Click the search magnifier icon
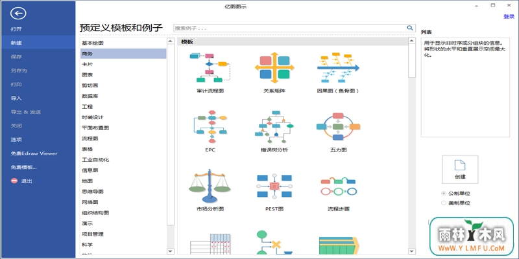The height and width of the screenshot is (259, 519). 410,28
